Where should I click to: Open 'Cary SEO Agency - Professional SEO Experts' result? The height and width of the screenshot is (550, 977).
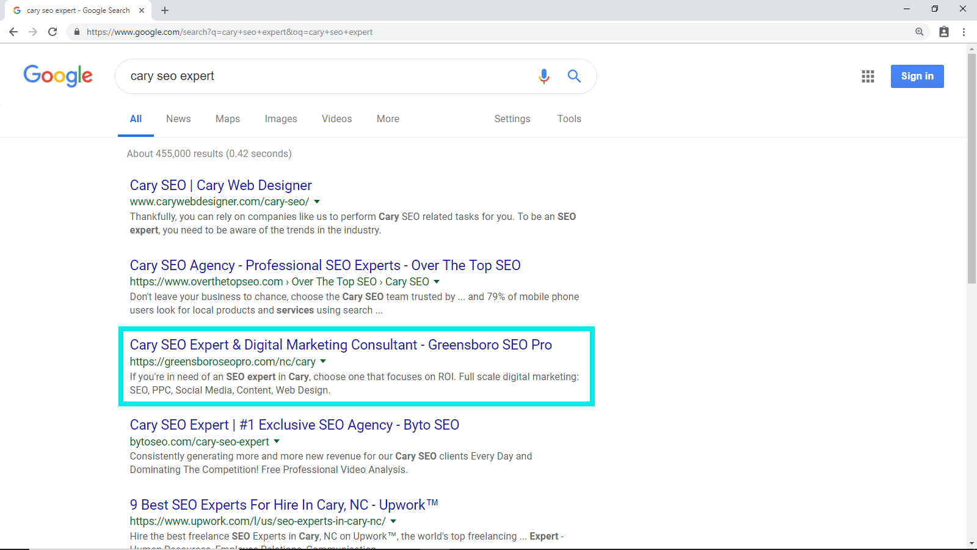pyautogui.click(x=325, y=265)
